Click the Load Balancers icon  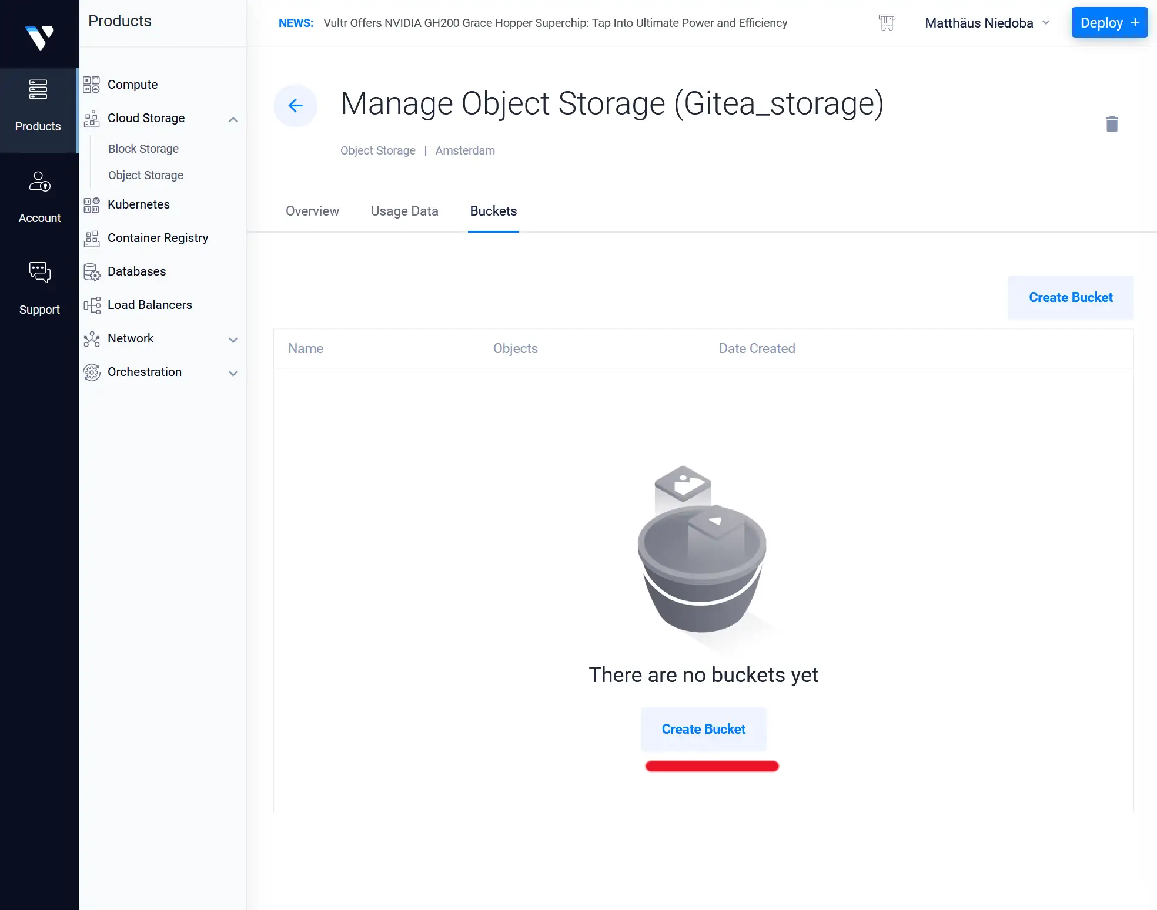(92, 305)
